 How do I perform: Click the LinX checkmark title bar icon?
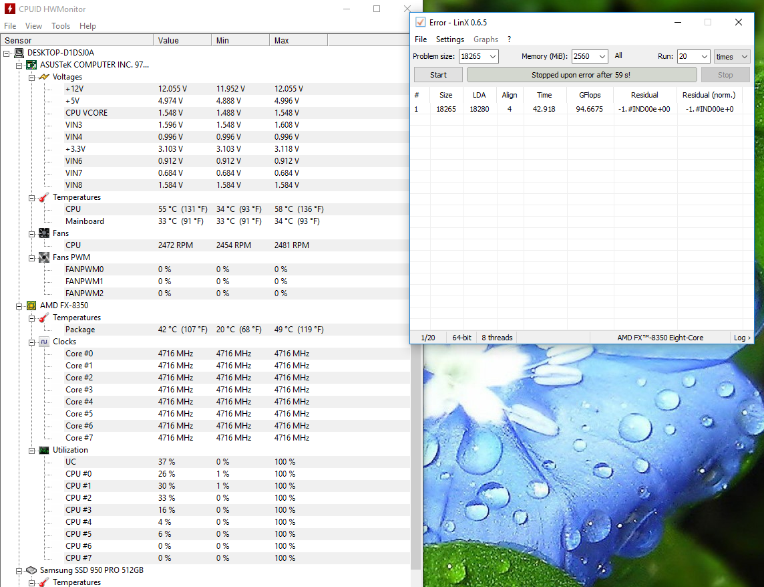420,22
